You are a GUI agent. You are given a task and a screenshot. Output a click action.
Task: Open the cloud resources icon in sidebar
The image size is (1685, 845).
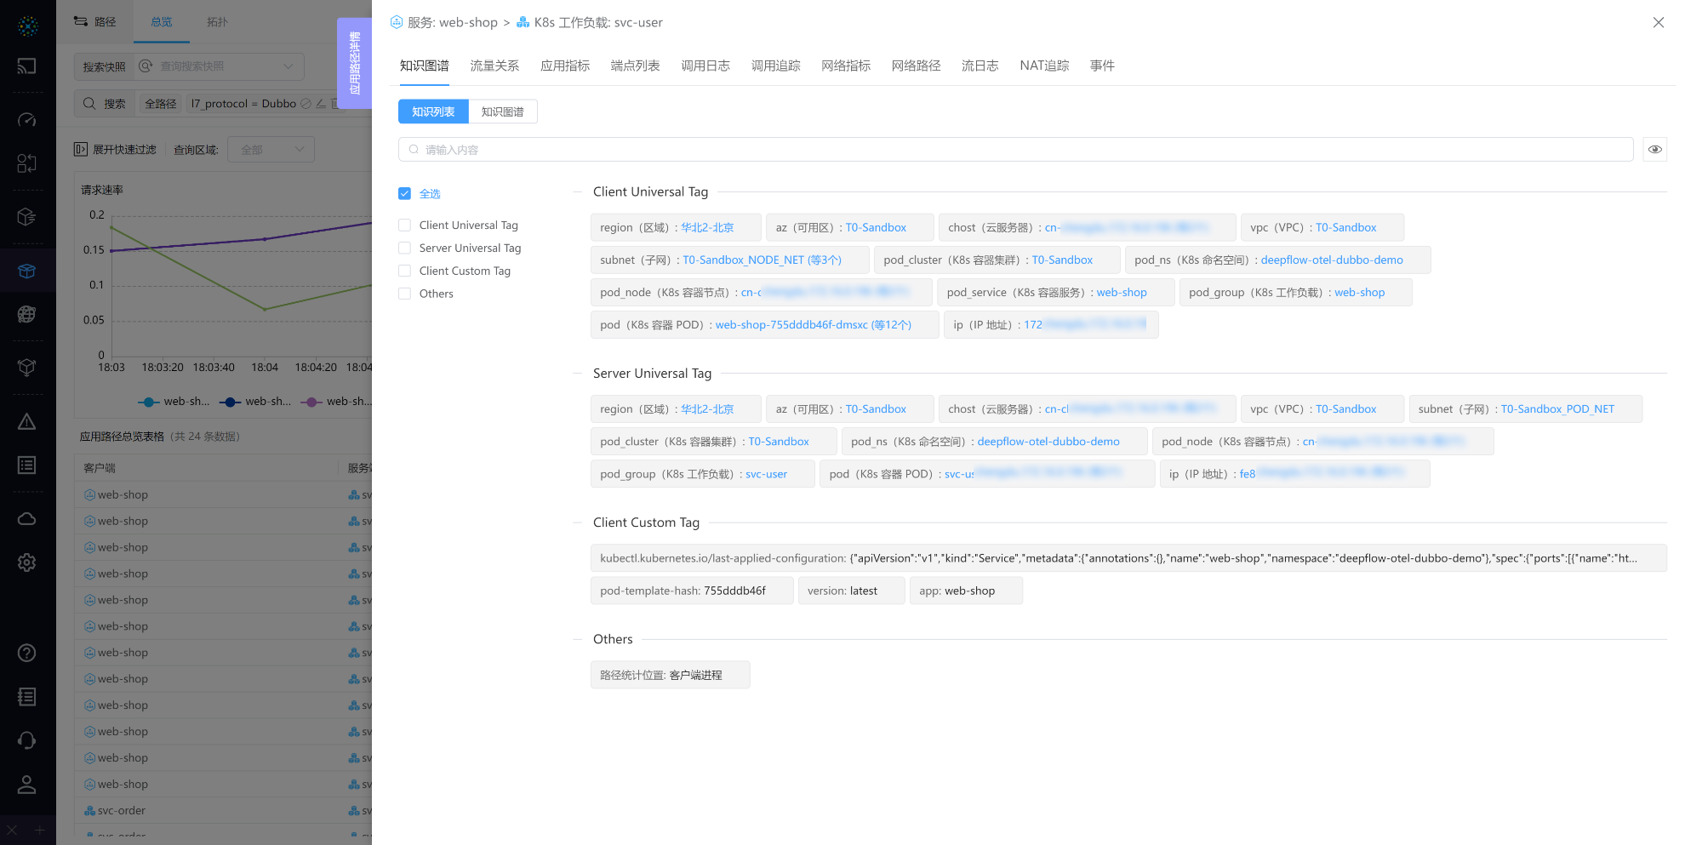pyautogui.click(x=26, y=519)
